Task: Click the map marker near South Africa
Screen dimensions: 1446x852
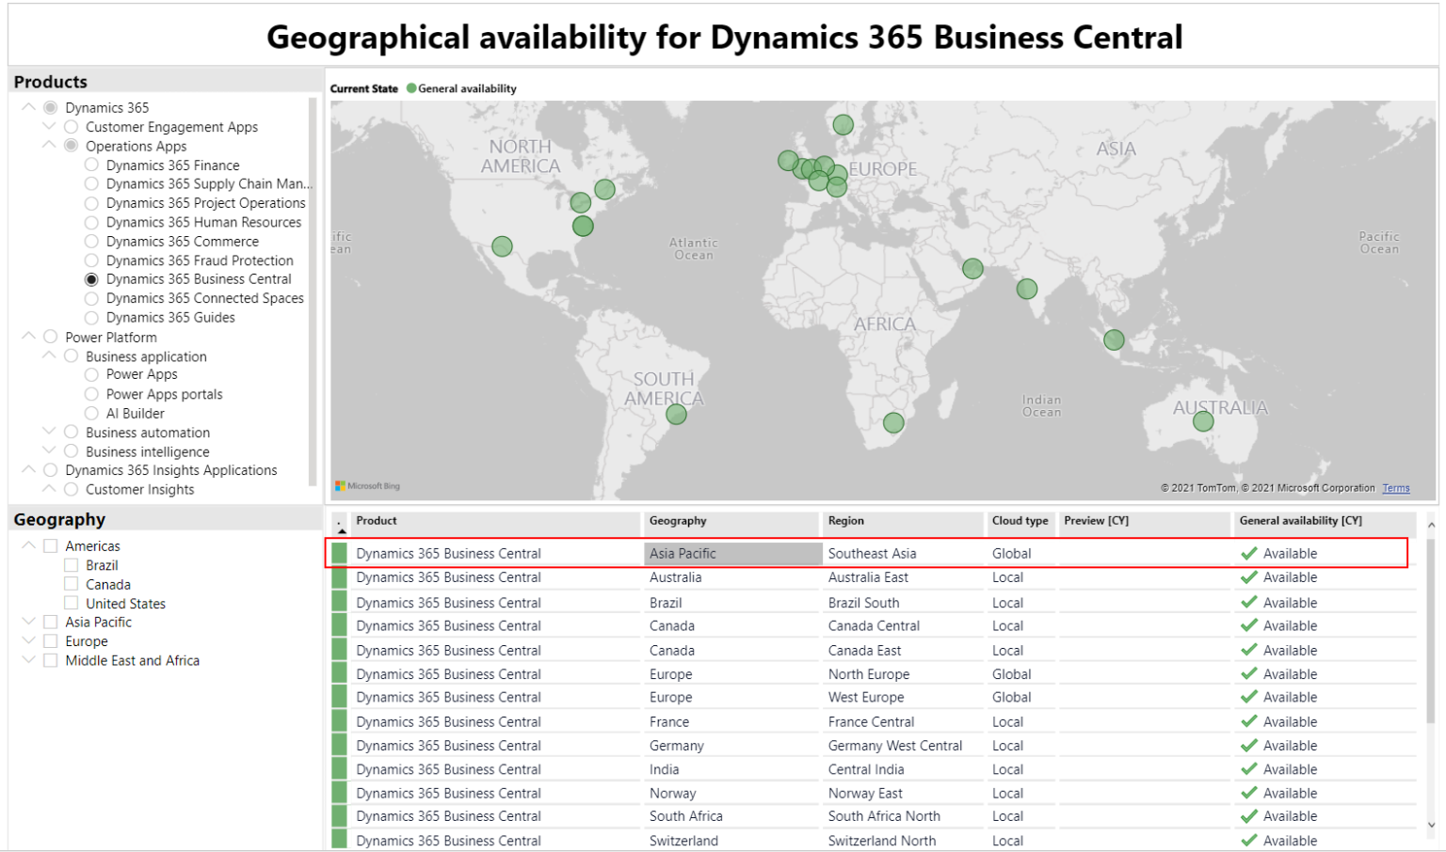Action: 892,423
